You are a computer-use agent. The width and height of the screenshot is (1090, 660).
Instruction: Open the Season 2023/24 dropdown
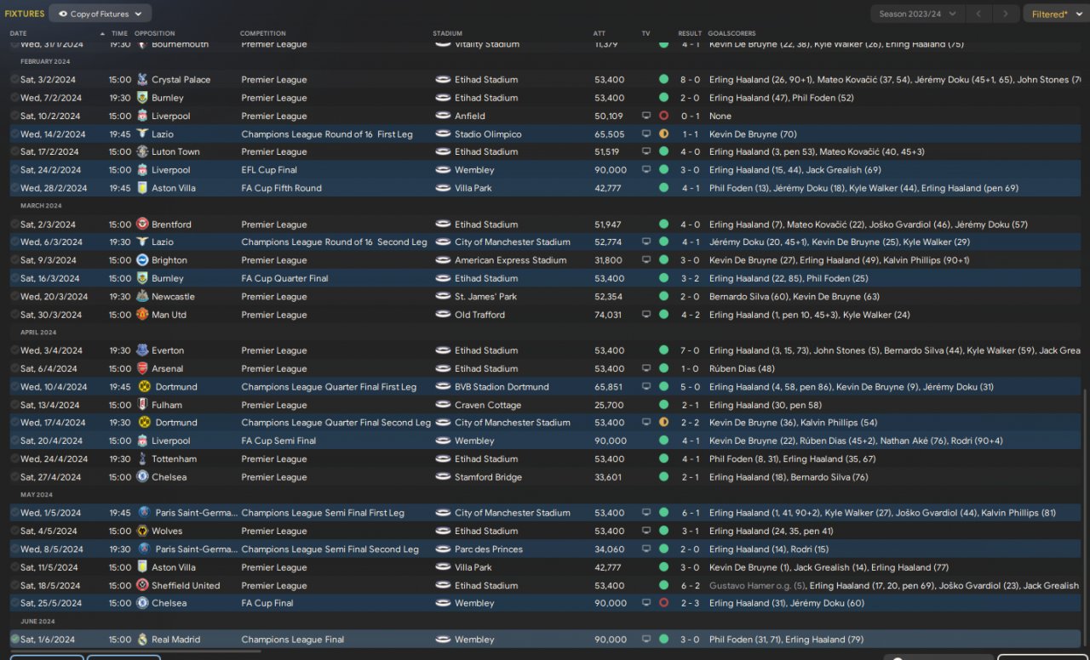[918, 14]
